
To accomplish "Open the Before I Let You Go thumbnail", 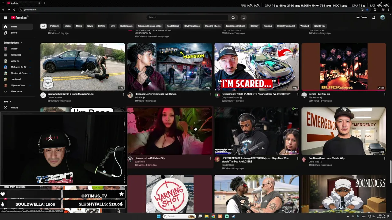I will pyautogui.click(x=344, y=67).
